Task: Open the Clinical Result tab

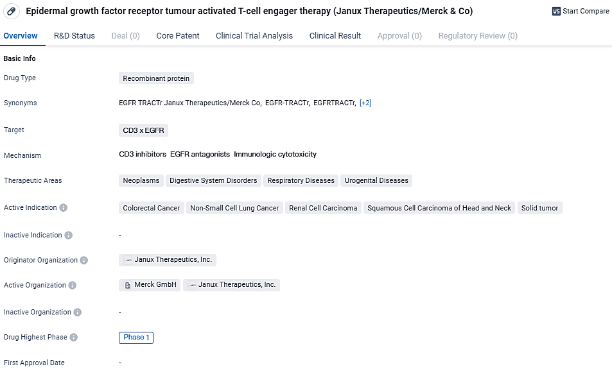Action: tap(335, 36)
